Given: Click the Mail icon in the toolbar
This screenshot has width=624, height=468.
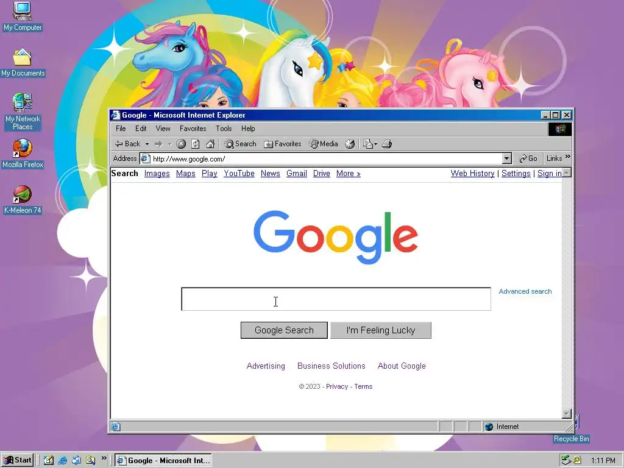Looking at the screenshot, I should (x=368, y=144).
